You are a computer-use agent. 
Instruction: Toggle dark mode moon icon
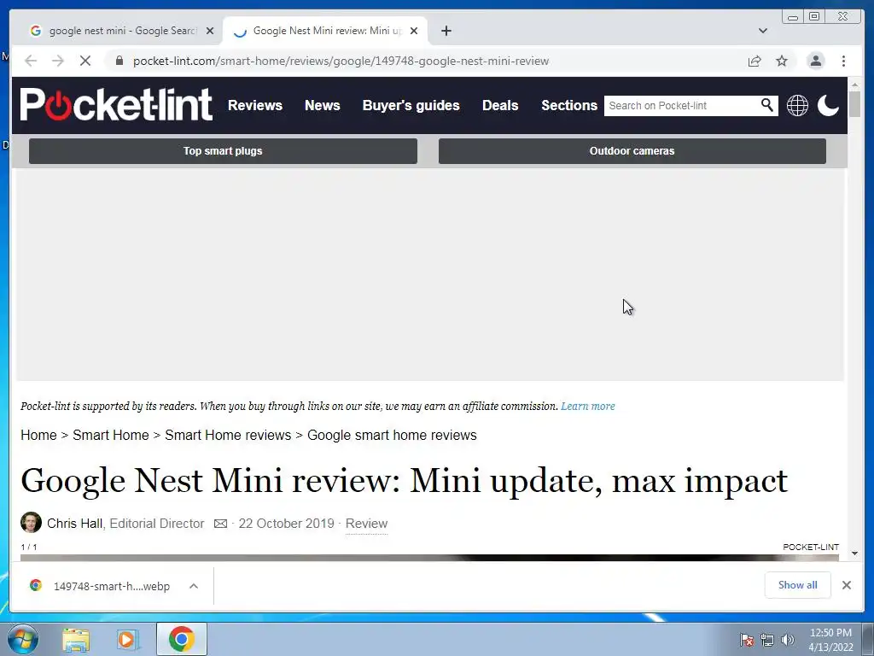tap(828, 105)
